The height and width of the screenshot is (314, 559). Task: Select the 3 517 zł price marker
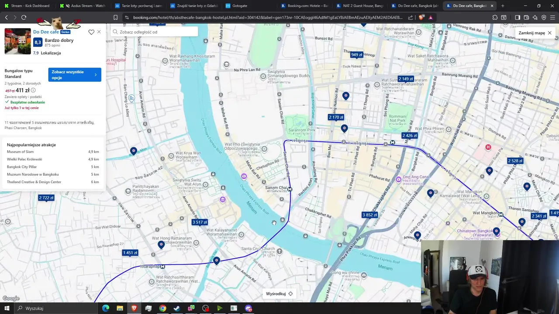(200, 222)
